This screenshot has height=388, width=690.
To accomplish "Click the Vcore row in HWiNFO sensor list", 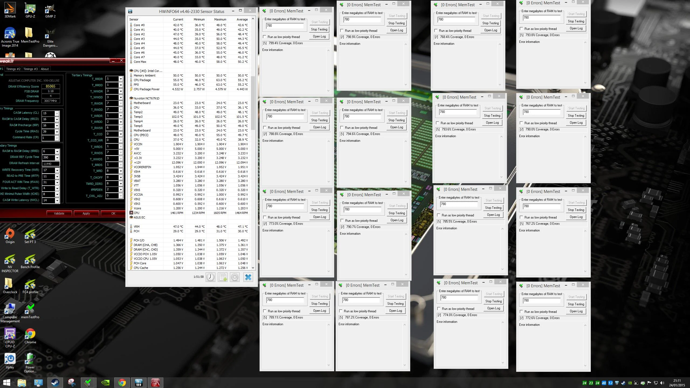I will pos(189,208).
